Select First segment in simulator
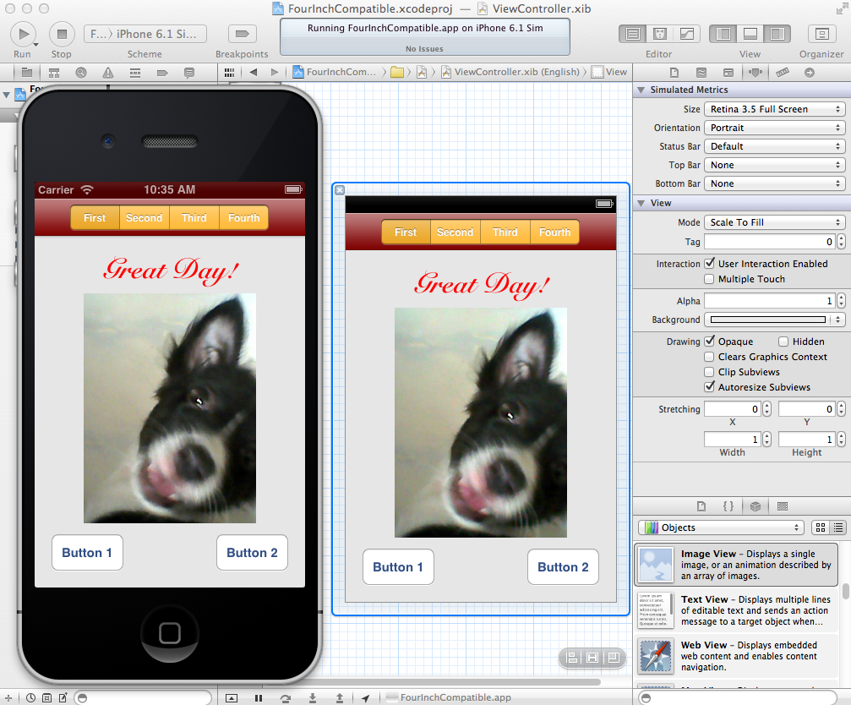Viewport: 851px width, 705px height. pyautogui.click(x=95, y=217)
